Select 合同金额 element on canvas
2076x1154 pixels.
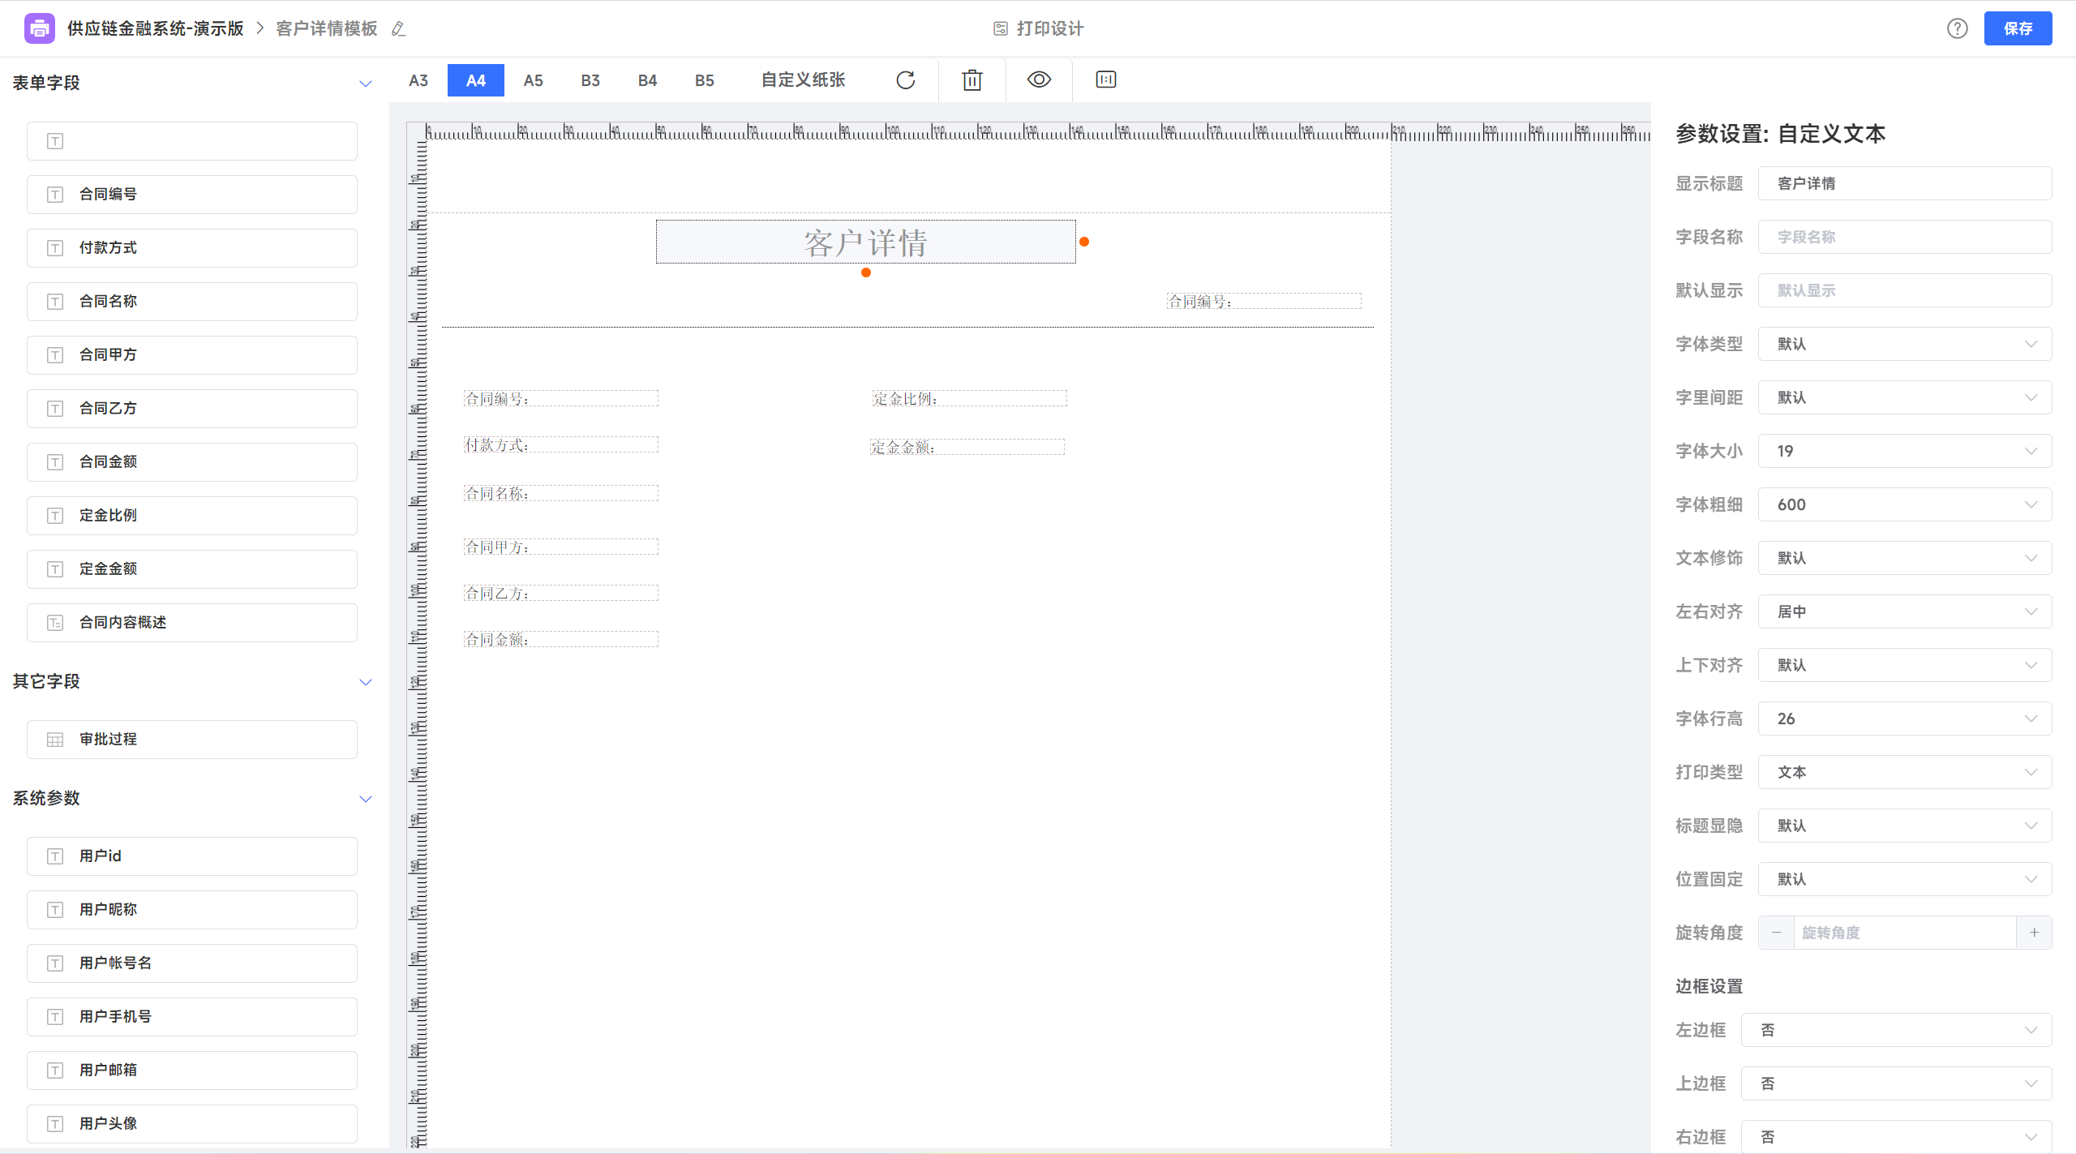tap(560, 639)
